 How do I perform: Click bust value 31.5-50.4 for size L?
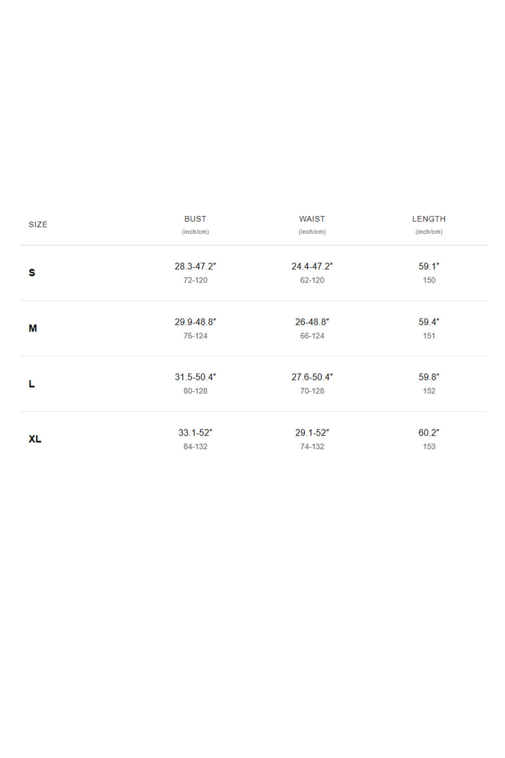click(x=195, y=377)
